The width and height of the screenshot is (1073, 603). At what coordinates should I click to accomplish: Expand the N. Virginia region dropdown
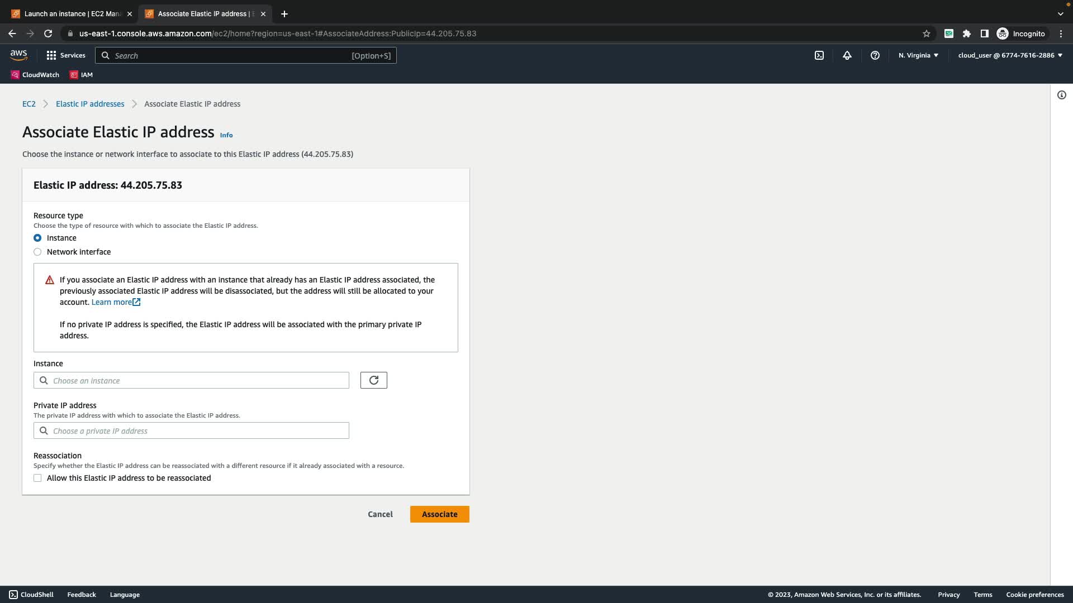click(x=918, y=55)
